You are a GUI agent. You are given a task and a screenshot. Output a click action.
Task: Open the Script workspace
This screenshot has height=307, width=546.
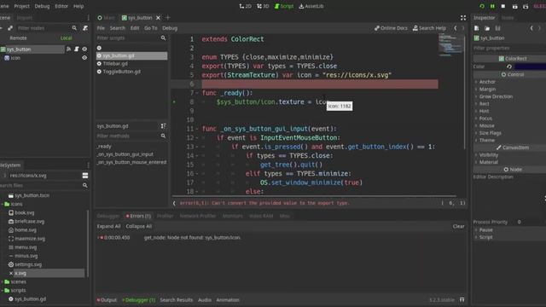(284, 6)
